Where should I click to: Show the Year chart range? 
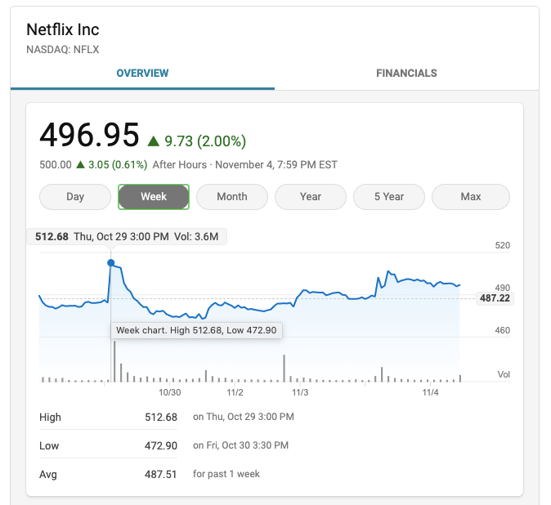tap(311, 197)
